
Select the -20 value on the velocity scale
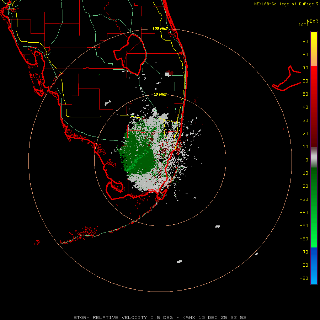click(304, 186)
